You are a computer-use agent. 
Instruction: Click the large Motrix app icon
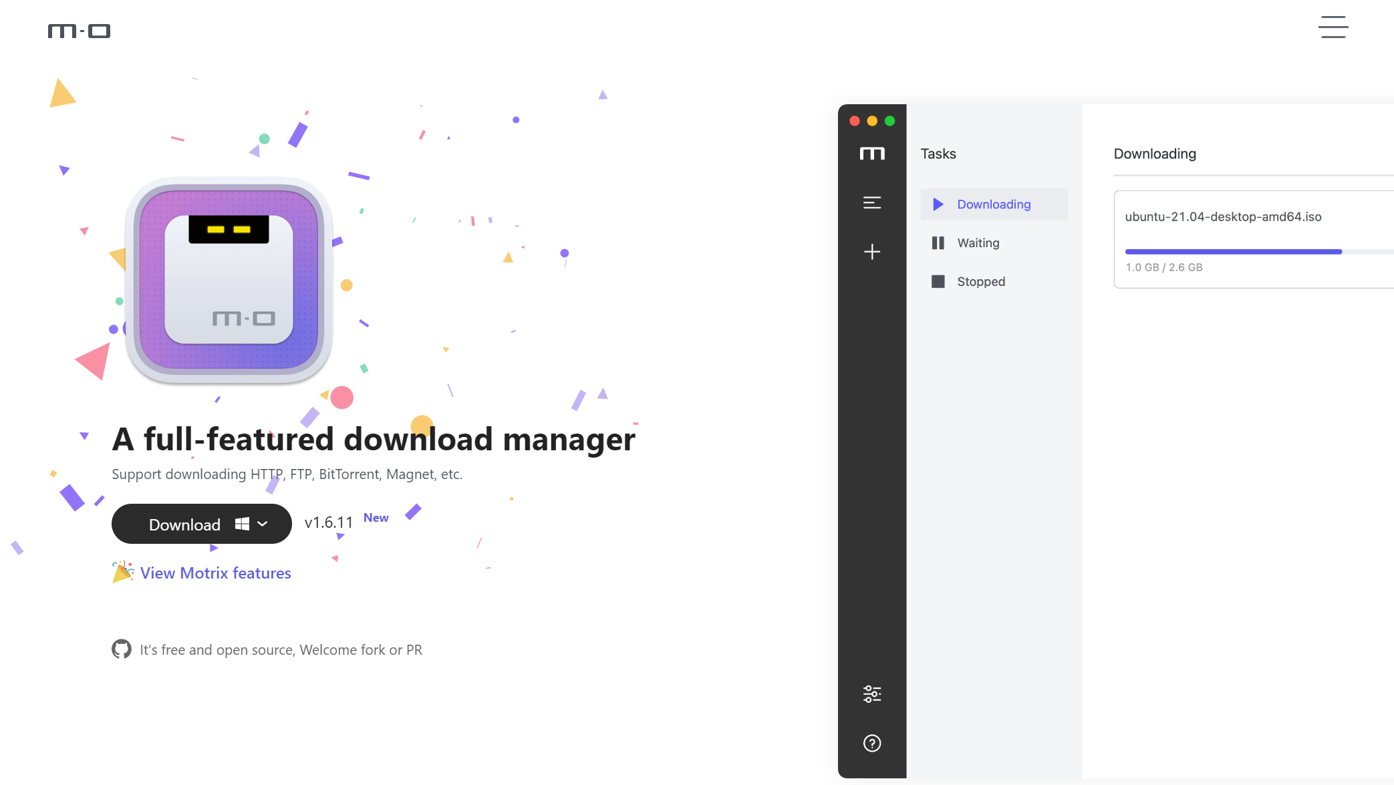tap(229, 280)
